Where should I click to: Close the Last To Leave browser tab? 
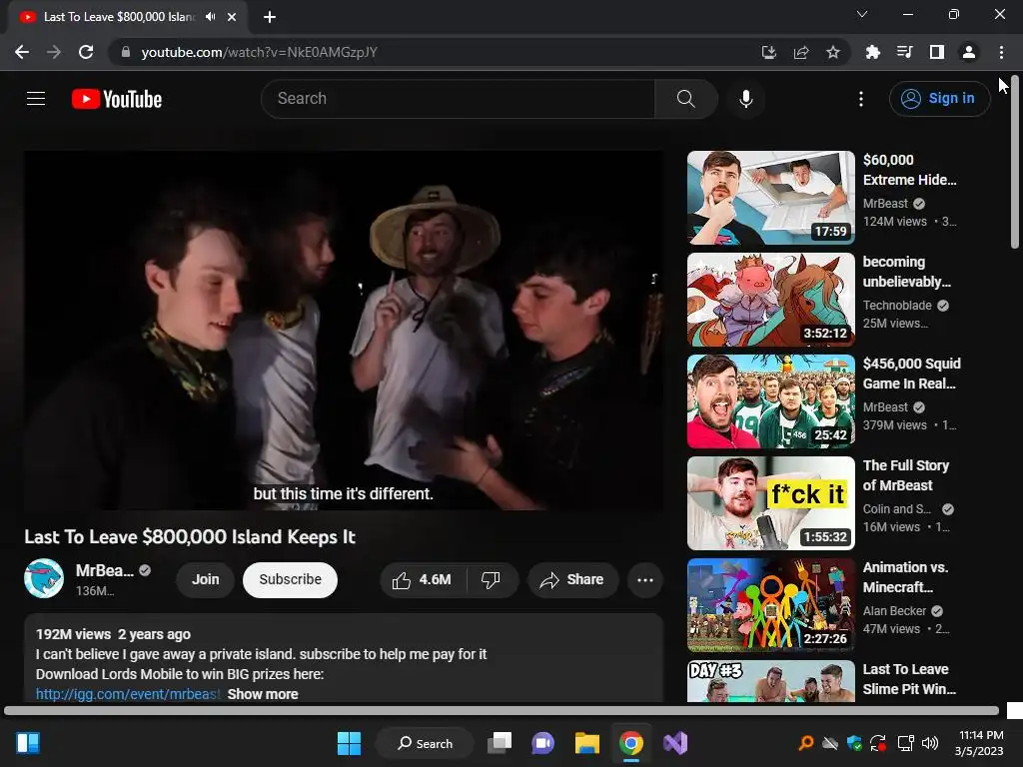tap(232, 17)
